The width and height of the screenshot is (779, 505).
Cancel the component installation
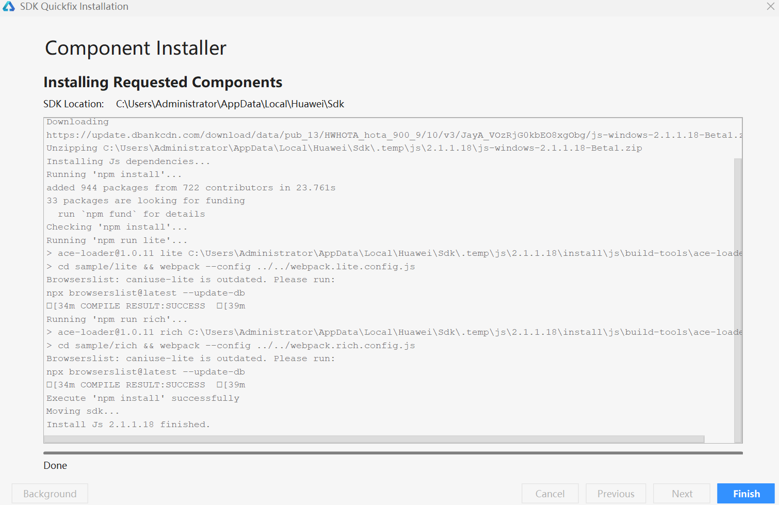[x=550, y=493]
